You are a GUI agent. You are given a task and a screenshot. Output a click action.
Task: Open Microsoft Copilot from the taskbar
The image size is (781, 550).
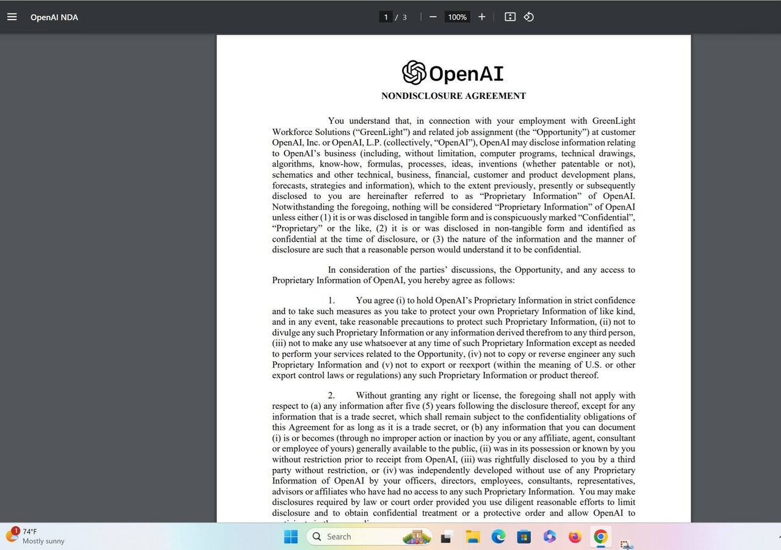pos(549,537)
